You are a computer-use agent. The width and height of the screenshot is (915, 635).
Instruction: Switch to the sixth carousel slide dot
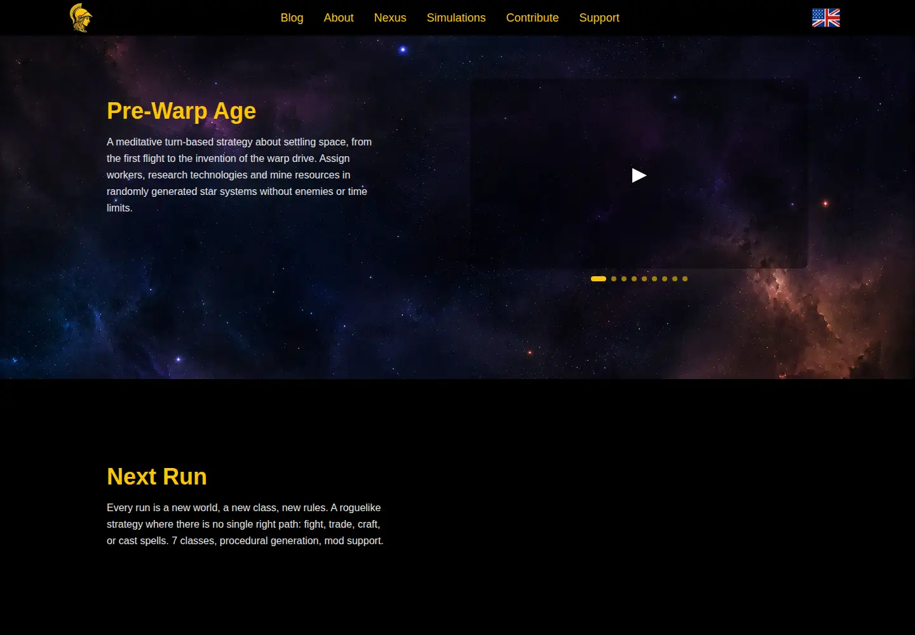654,279
